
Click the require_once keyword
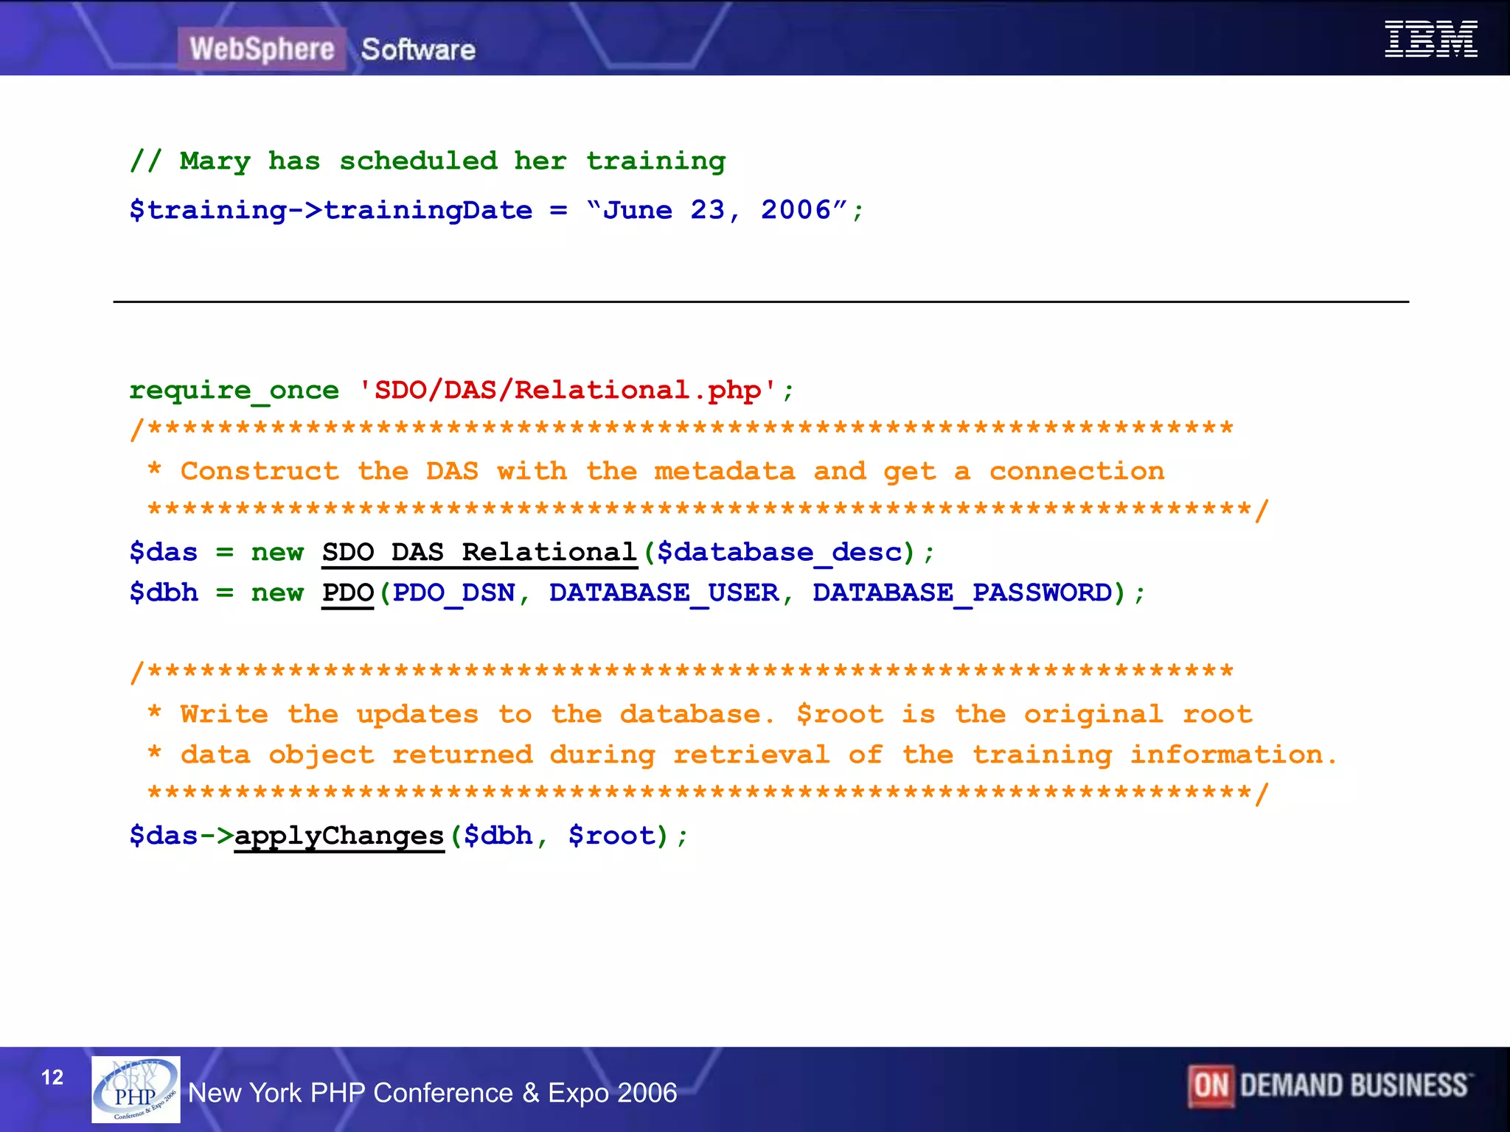[x=234, y=391]
